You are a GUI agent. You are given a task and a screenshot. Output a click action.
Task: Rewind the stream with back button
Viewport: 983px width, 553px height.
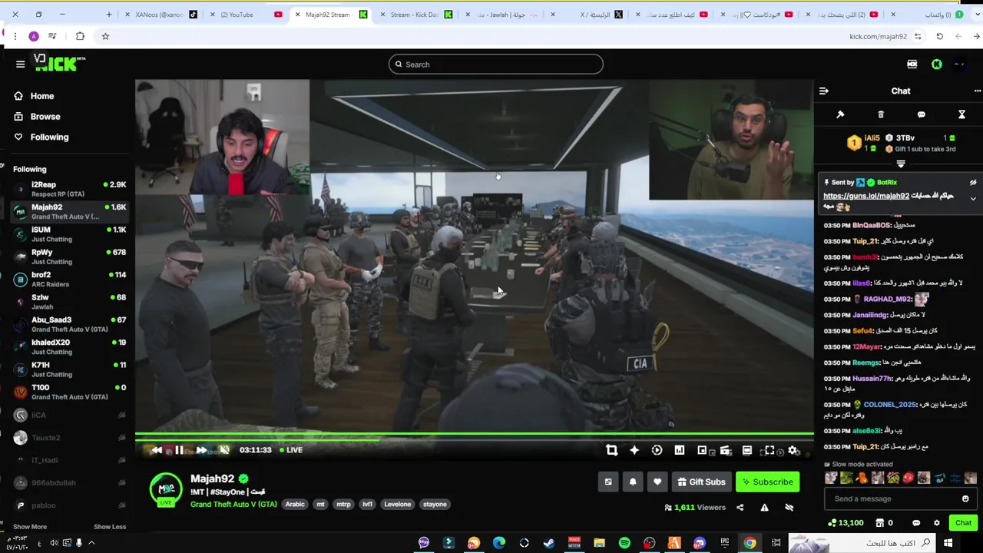point(157,450)
